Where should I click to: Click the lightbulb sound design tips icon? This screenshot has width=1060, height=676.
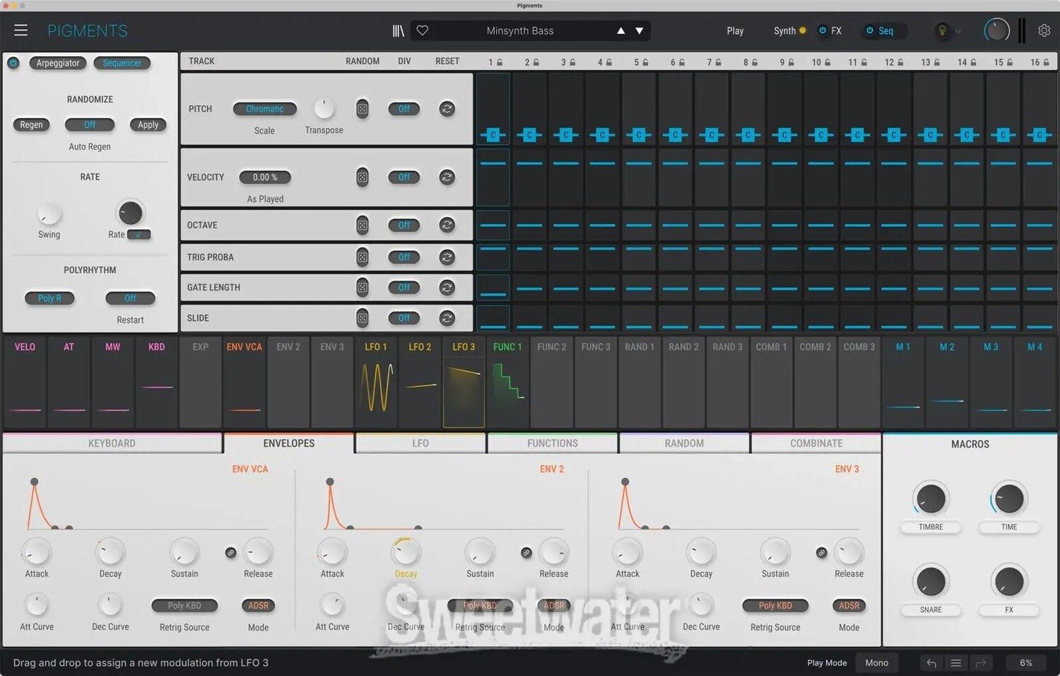[941, 30]
